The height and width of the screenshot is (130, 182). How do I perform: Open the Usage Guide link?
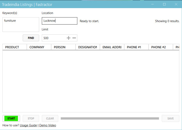tap(28, 125)
